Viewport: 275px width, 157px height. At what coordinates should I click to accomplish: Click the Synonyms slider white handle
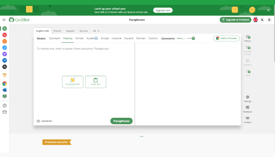[x=182, y=38]
